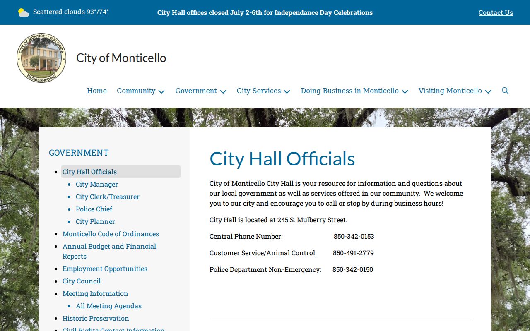Viewport: 530px width, 331px height.
Task: Click the Contact Us link
Action: (x=496, y=12)
